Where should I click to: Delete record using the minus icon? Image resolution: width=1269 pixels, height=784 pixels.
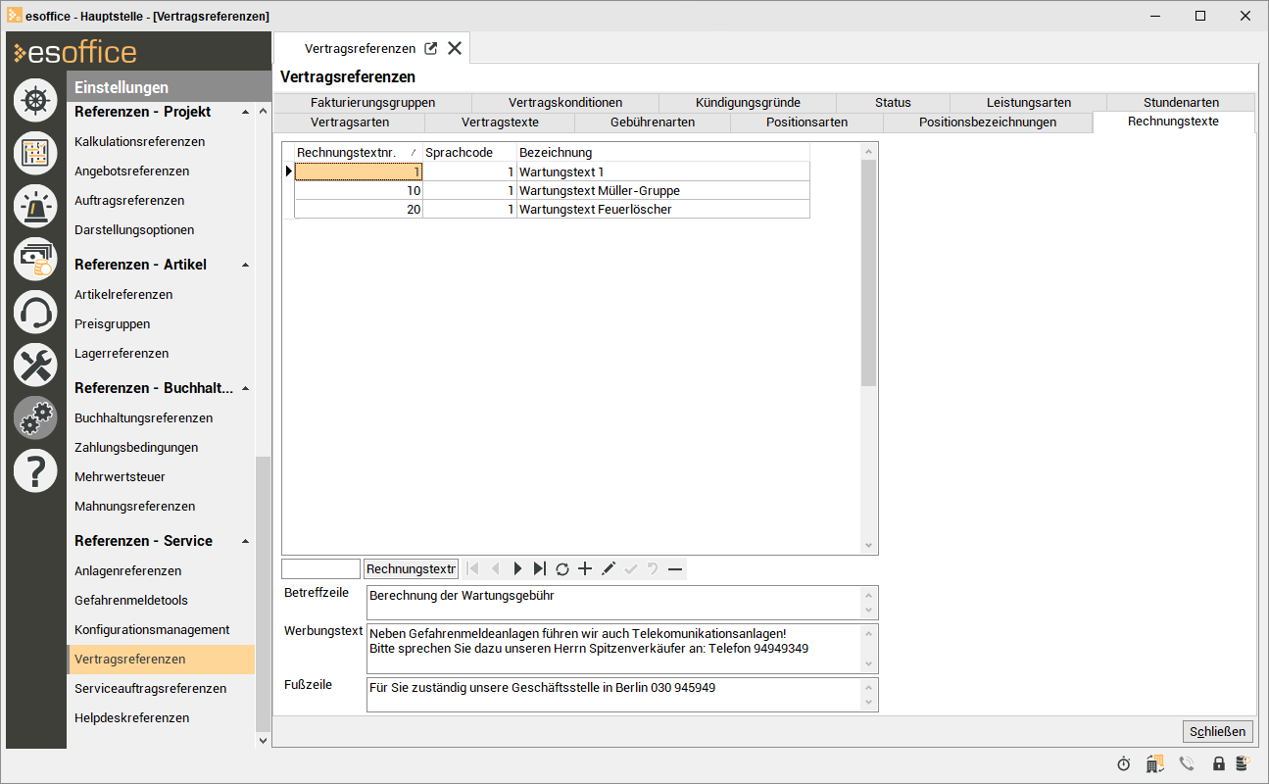click(675, 568)
